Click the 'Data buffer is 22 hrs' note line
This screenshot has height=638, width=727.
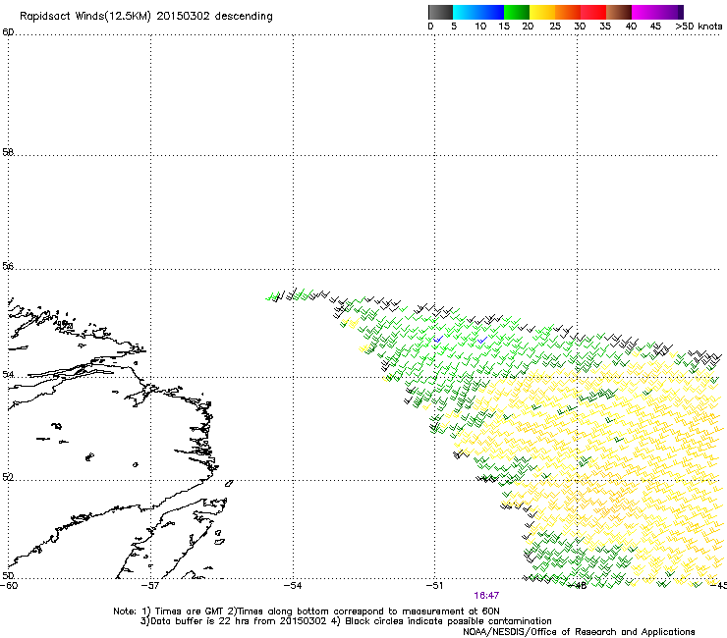click(346, 621)
